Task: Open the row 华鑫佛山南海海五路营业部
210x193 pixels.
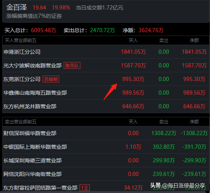Action: [x=106, y=93]
